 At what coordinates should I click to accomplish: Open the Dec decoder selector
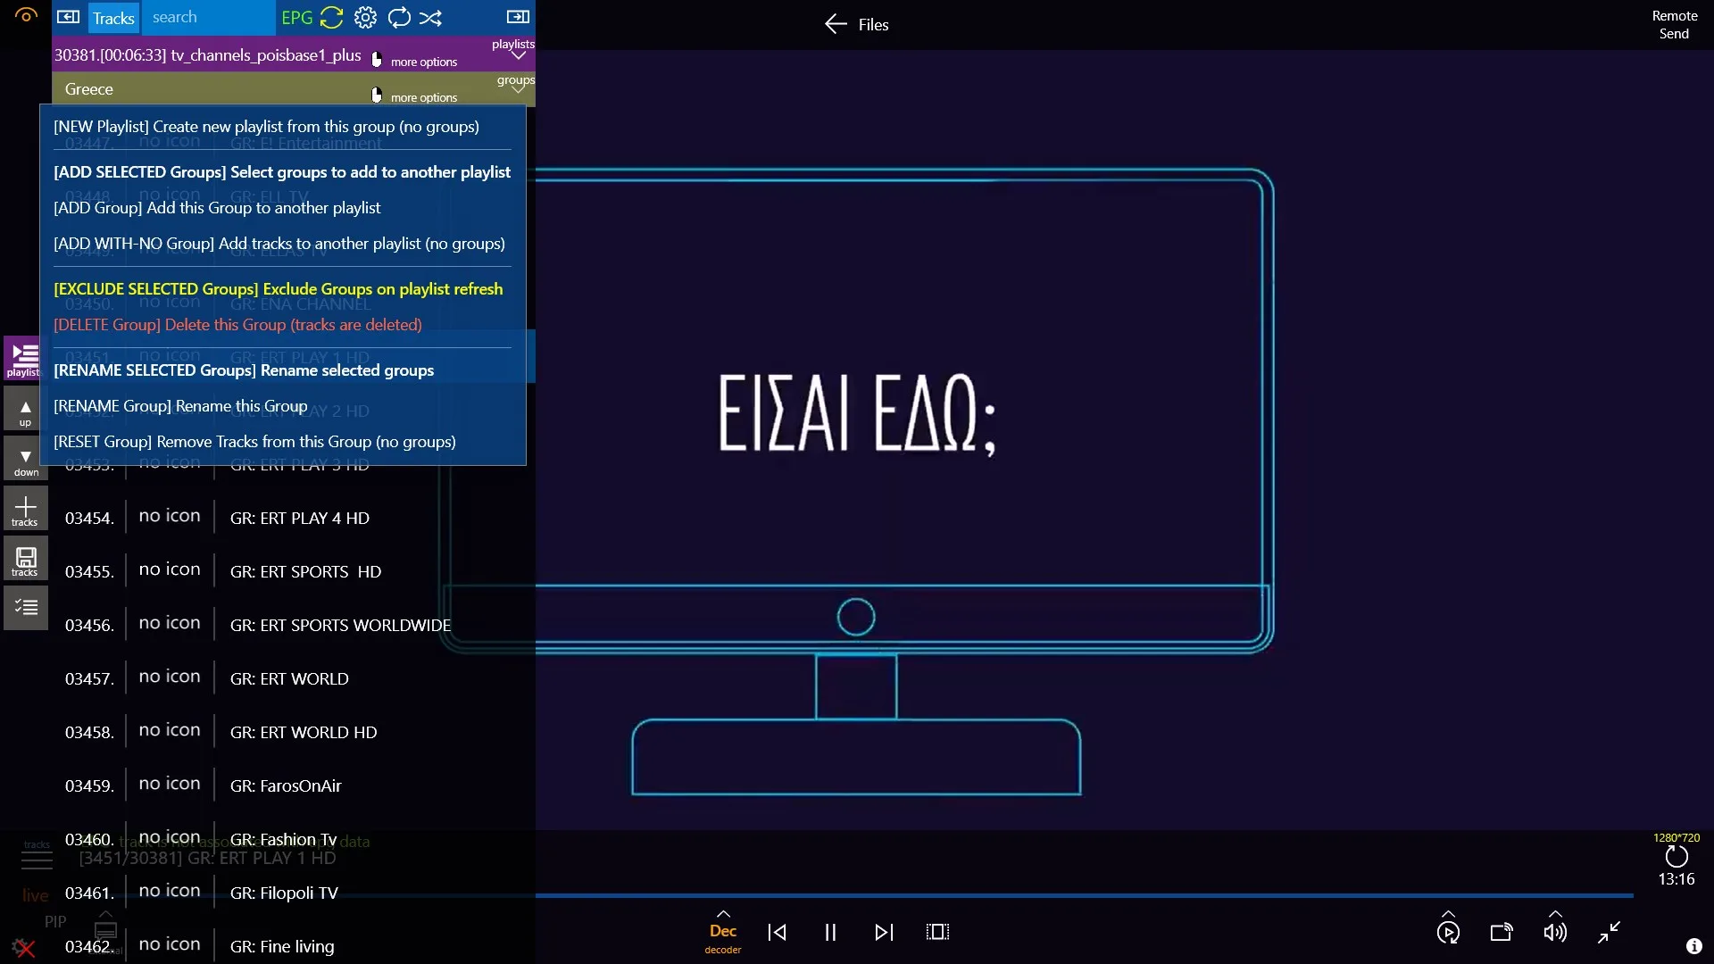point(723,932)
